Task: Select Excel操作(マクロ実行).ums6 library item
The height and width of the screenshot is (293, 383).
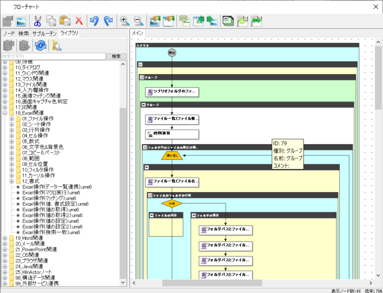Action: pos(51,193)
